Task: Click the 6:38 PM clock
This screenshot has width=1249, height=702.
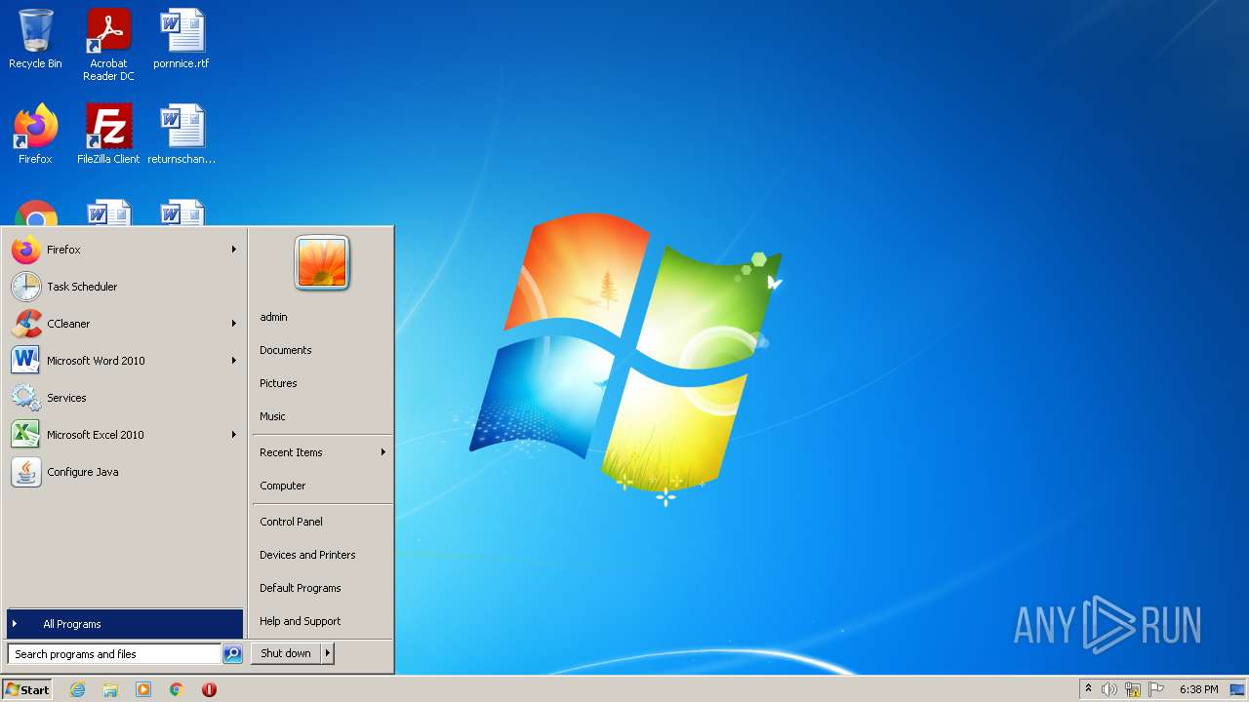Action: pos(1199,689)
